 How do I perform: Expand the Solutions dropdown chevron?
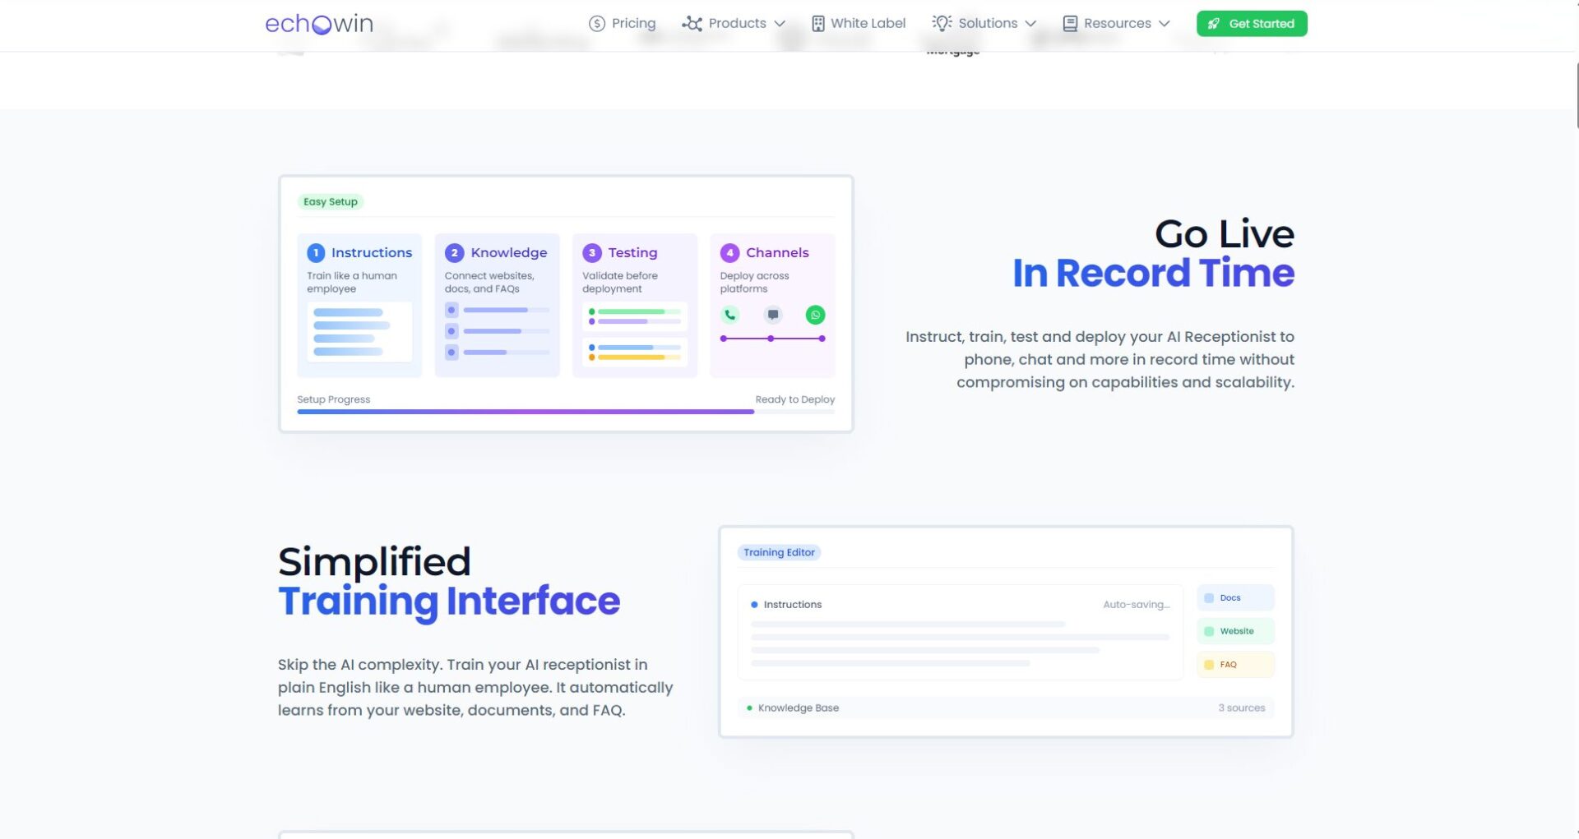(x=1030, y=24)
